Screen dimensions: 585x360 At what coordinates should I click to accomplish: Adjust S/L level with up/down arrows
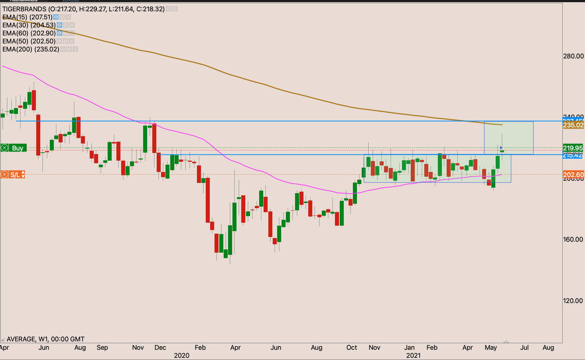tap(23, 175)
